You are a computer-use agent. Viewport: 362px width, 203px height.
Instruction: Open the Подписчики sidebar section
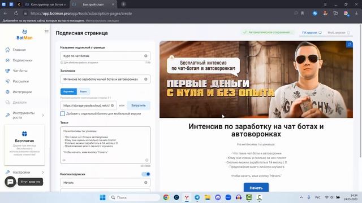click(x=23, y=60)
